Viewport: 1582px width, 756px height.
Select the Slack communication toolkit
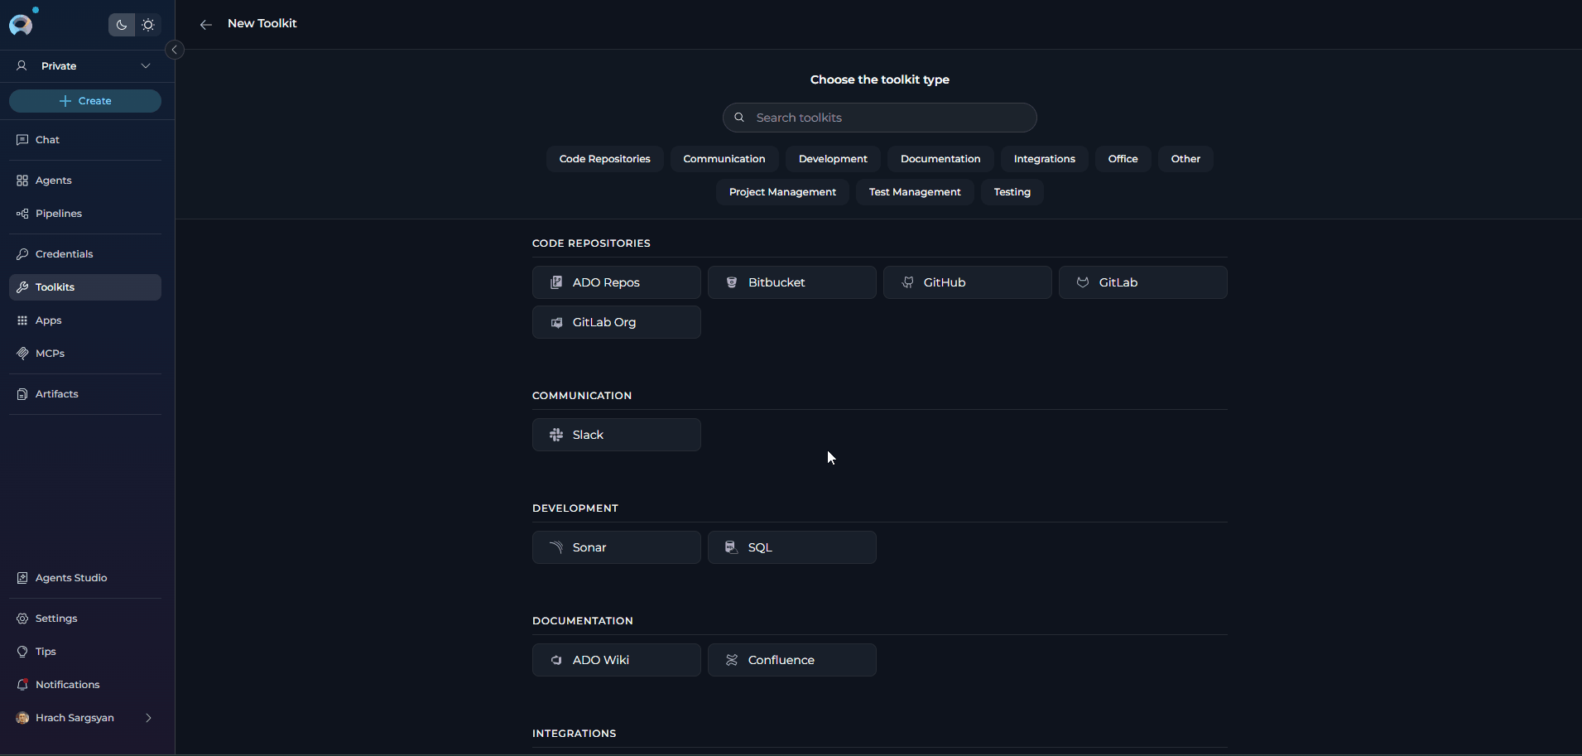[616, 434]
